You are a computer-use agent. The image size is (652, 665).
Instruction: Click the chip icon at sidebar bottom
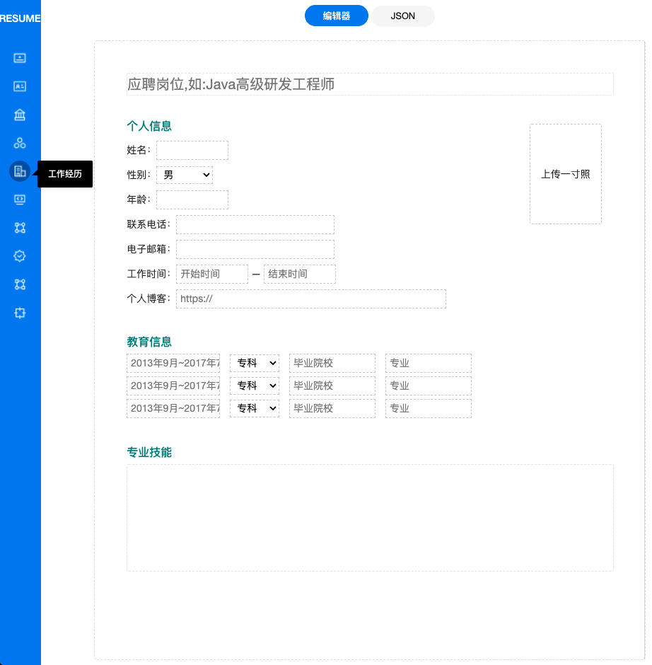(20, 313)
